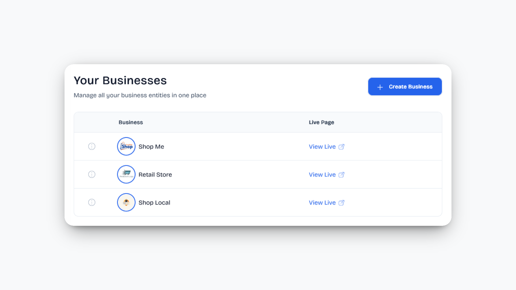The image size is (516, 290).
Task: Click the external link icon in Shop Local row
Action: (x=341, y=202)
